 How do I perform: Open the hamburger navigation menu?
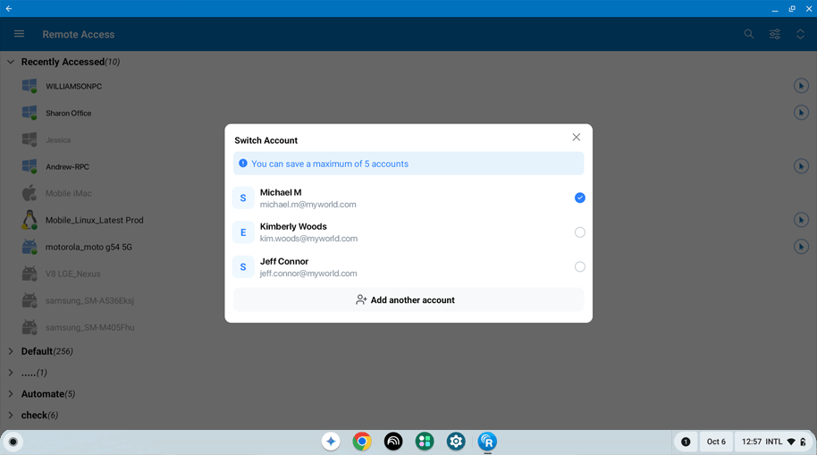pyautogui.click(x=20, y=34)
